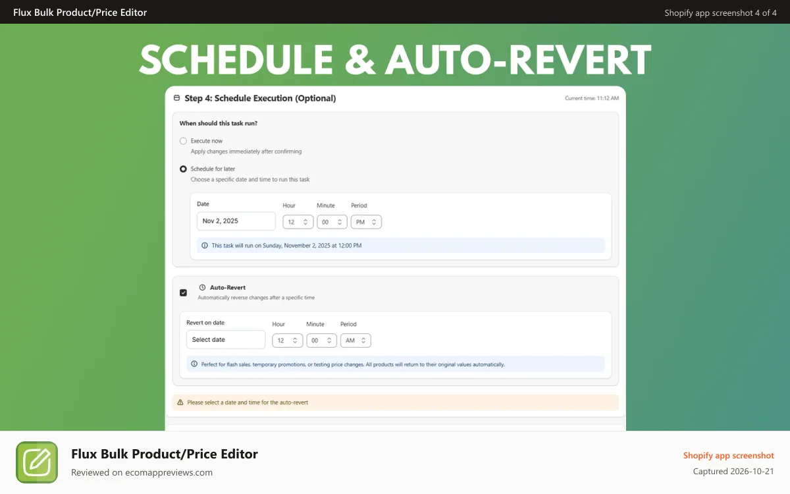Click 'Choose a specific date and time' description

point(250,180)
